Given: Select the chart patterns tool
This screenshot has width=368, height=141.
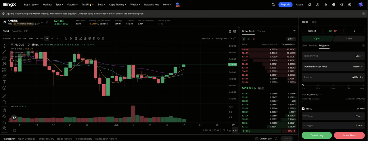Looking at the screenshot, I should tap(4, 64).
